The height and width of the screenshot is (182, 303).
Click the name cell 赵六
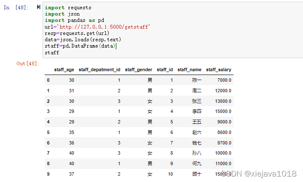(x=197, y=132)
